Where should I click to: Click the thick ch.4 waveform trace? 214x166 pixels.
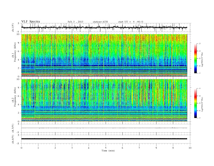coord(104,139)
